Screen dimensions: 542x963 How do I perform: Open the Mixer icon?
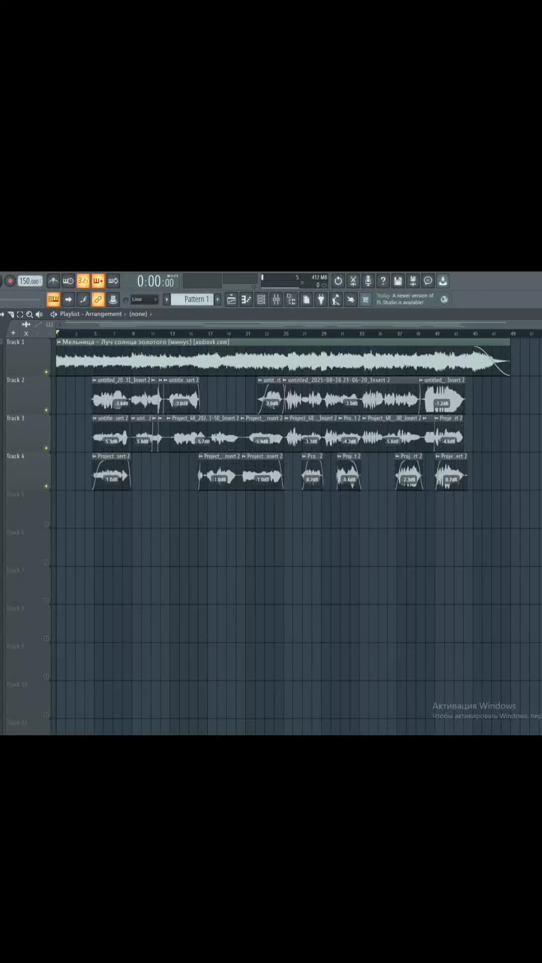point(277,300)
